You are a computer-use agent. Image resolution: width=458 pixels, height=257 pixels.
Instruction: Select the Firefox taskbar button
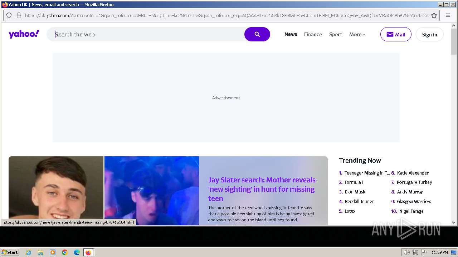[89, 252]
